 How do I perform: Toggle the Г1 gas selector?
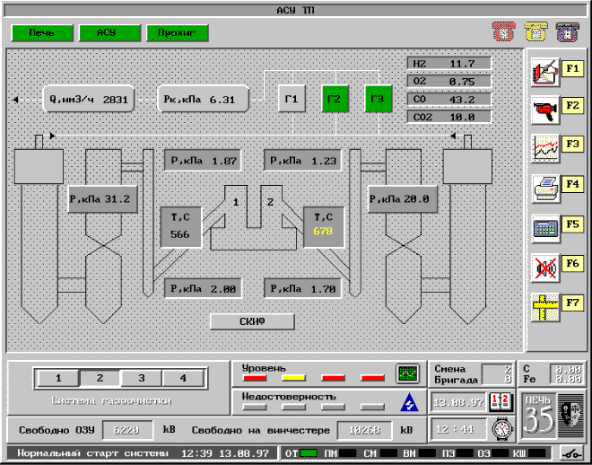(291, 99)
